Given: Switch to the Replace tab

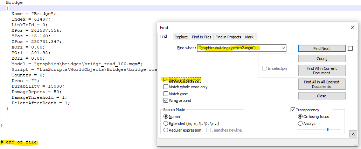Looking at the screenshot, I should pyautogui.click(x=181, y=37).
